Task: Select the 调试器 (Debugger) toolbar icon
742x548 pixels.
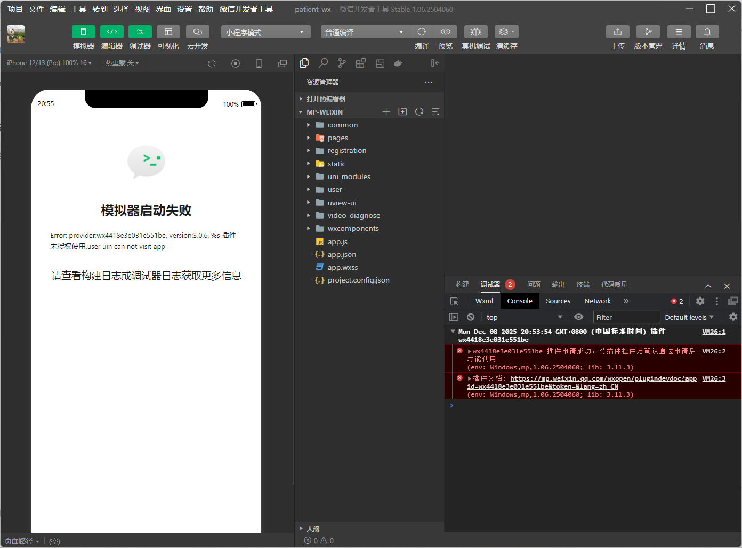Action: [x=140, y=37]
